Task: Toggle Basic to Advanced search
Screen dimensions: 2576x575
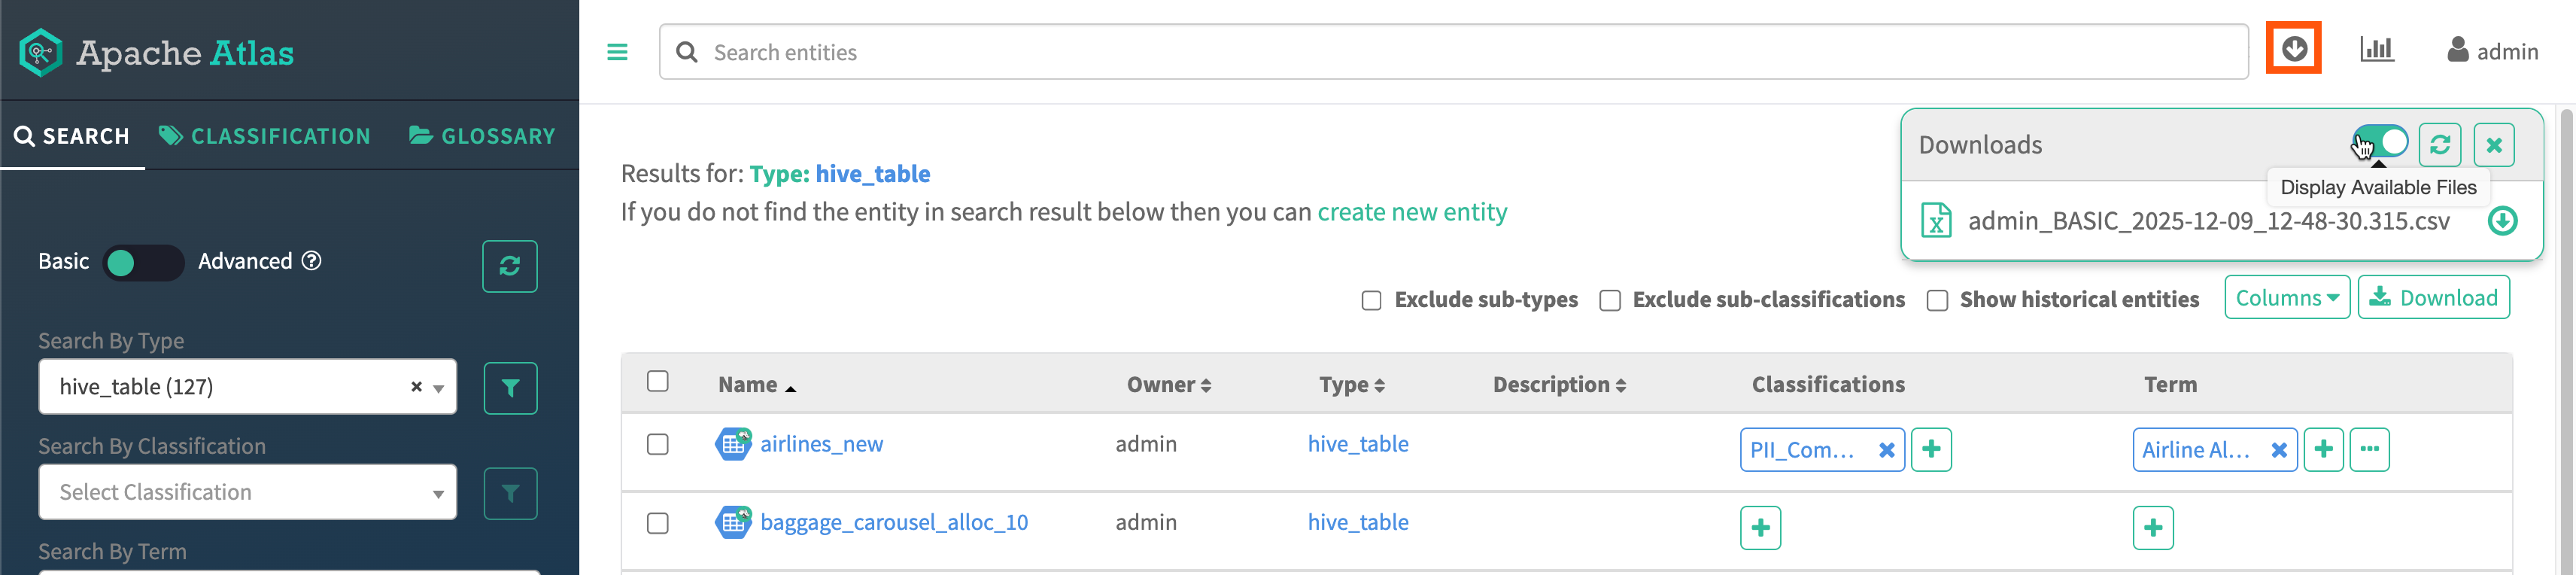Action: pos(143,262)
